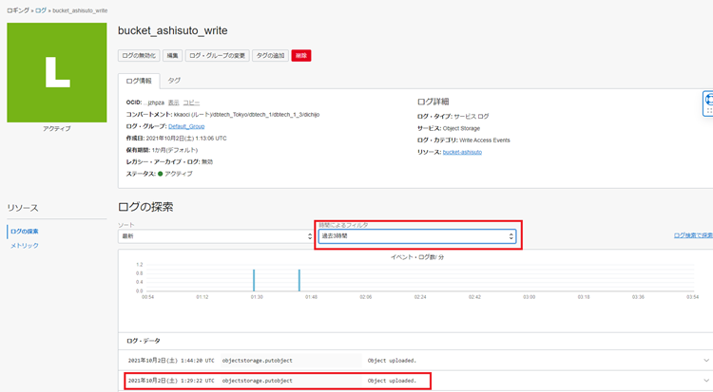This screenshot has width=713, height=392.
Task: Click the タグの追加 button
Action: click(x=270, y=56)
